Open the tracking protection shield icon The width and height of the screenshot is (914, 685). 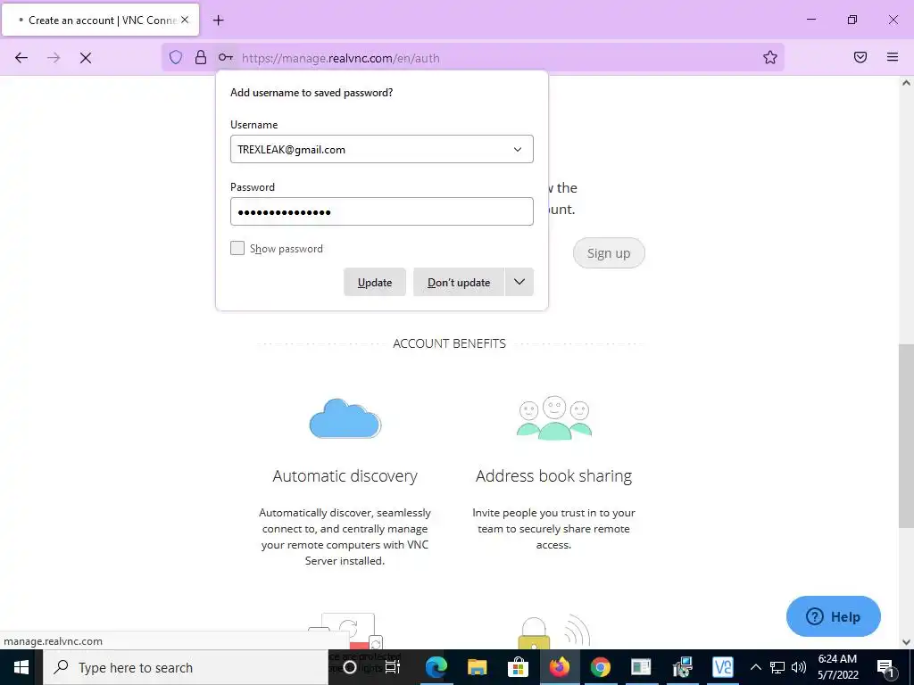[x=176, y=57]
